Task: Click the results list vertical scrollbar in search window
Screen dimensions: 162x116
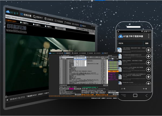Action: (x=107, y=71)
